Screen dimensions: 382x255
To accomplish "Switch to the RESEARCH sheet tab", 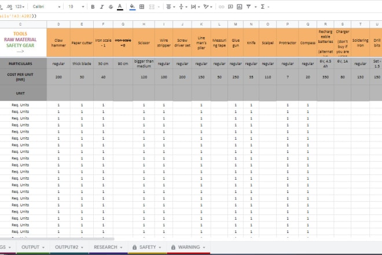I will click(x=105, y=247).
